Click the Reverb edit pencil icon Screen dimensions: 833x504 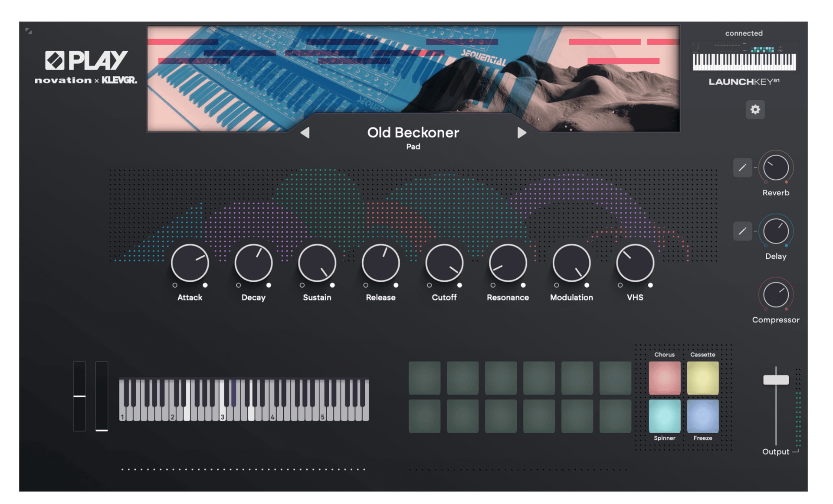point(742,168)
